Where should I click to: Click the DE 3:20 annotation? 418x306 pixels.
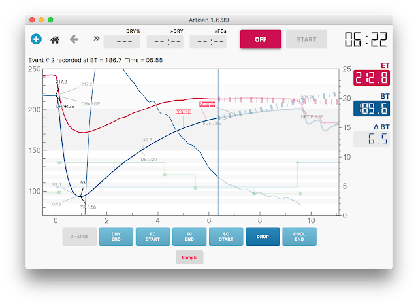(148, 160)
